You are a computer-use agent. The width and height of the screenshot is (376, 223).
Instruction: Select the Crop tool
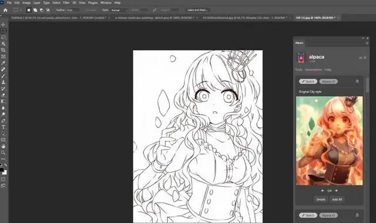click(x=3, y=50)
